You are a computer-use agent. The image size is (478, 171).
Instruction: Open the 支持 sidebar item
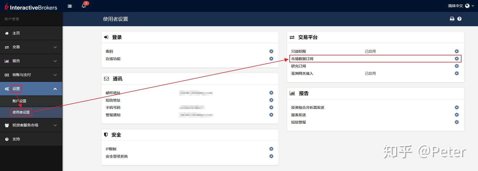[31, 139]
